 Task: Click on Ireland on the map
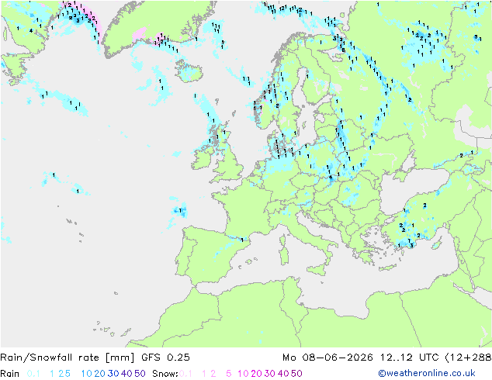pyautogui.click(x=201, y=158)
